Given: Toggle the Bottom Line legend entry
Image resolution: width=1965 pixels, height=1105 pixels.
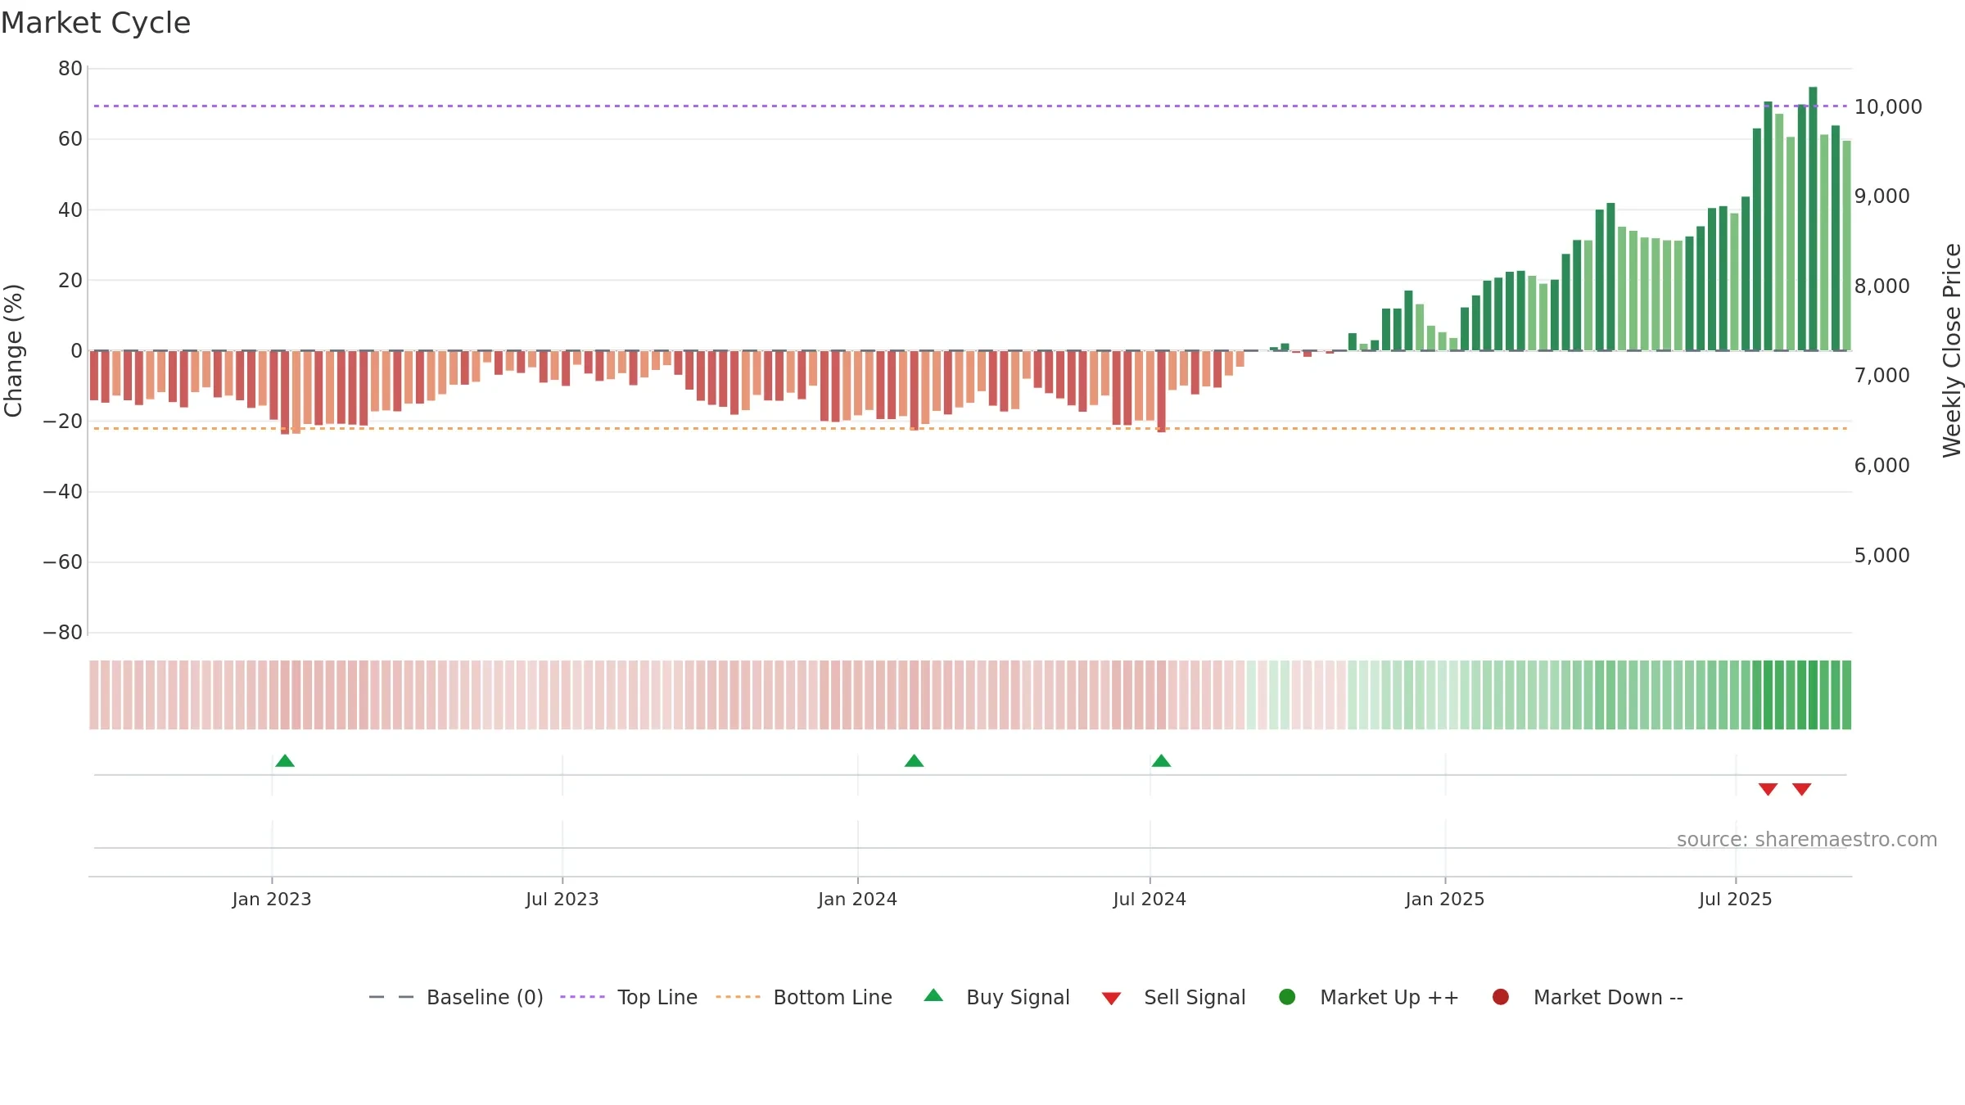Looking at the screenshot, I should (804, 997).
